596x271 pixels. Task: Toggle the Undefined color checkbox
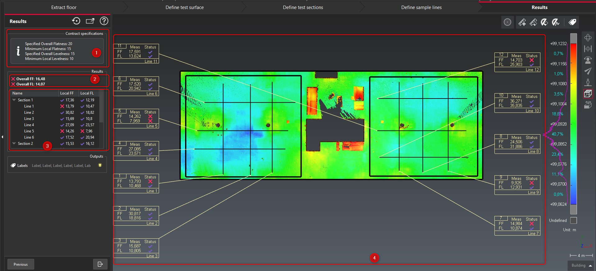click(574, 220)
